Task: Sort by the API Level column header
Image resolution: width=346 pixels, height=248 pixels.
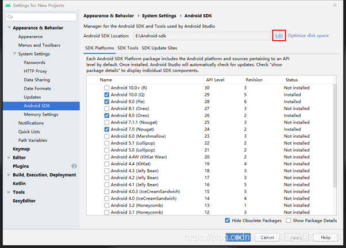Action: [223, 80]
